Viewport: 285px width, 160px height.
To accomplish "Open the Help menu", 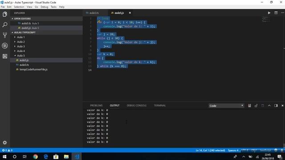I will pos(62,7).
